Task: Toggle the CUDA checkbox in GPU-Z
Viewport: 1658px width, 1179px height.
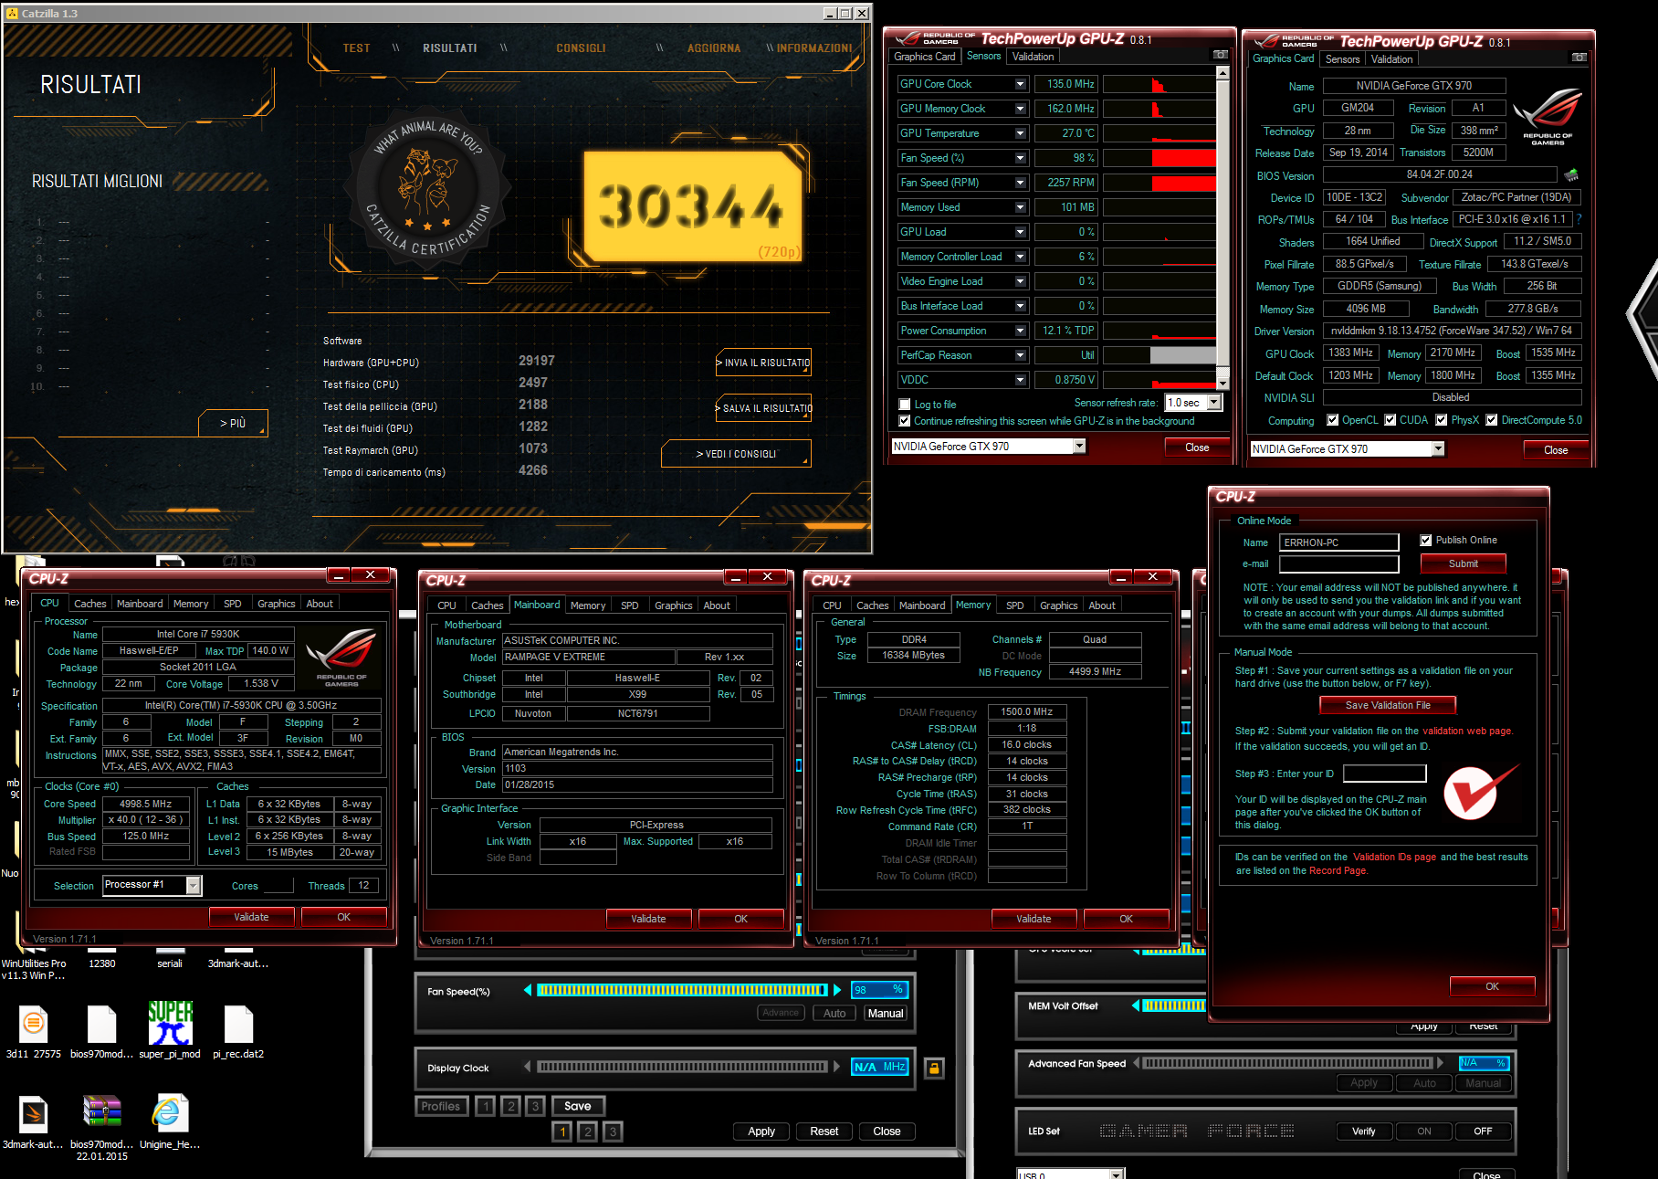Action: [1390, 420]
